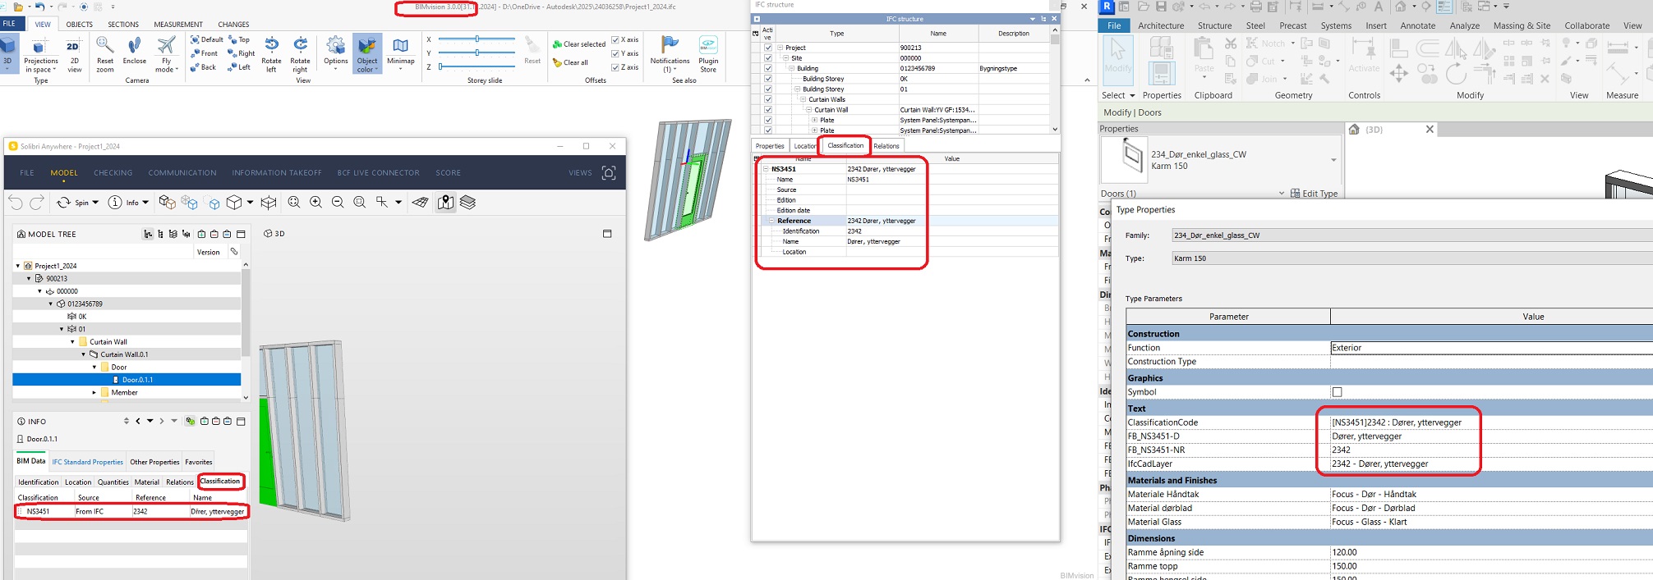Click Edit Type in Revit Properties

point(1315,194)
